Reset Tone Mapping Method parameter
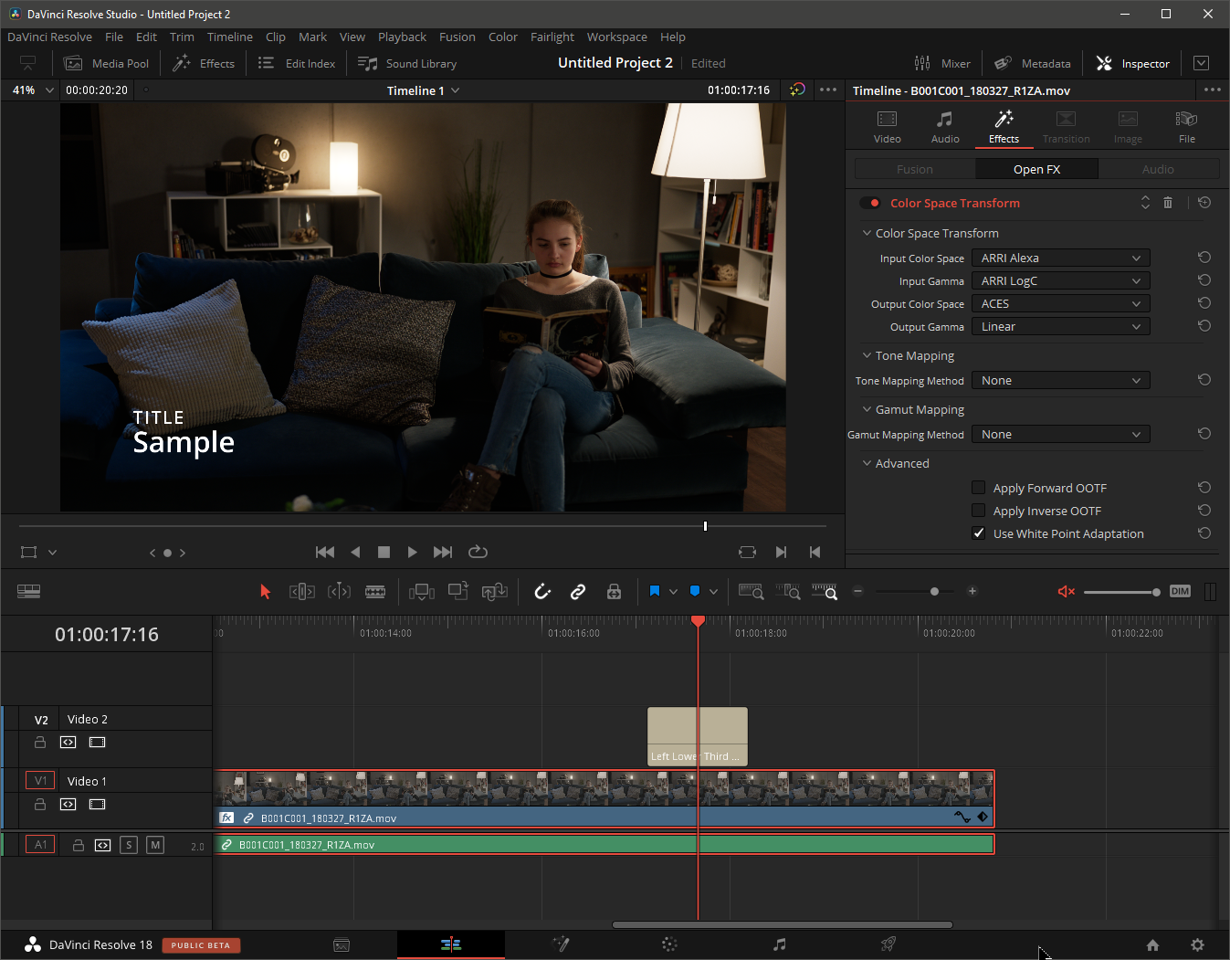The width and height of the screenshot is (1230, 960). [1204, 380]
